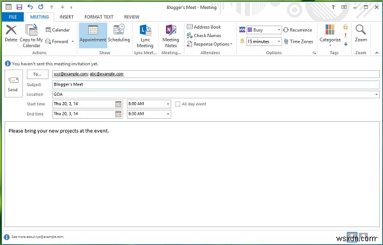Viewport: 383px width, 245px height.
Task: Click Previous Item up arrow
Action: click(52, 7)
